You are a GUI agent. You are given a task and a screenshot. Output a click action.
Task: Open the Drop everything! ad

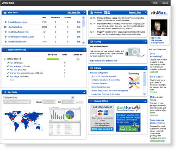[x=156, y=55]
